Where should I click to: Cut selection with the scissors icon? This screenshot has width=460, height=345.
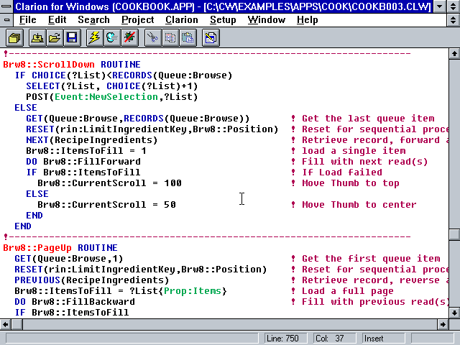152,38
